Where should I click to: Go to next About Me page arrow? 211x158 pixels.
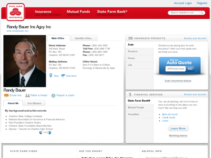click(x=50, y=132)
